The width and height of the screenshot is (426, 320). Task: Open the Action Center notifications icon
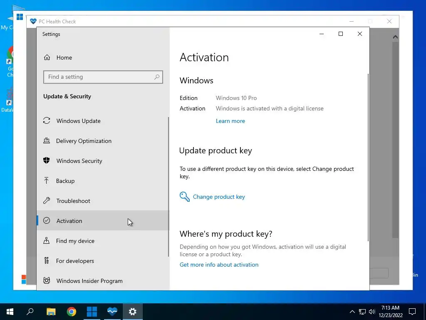pyautogui.click(x=412, y=312)
